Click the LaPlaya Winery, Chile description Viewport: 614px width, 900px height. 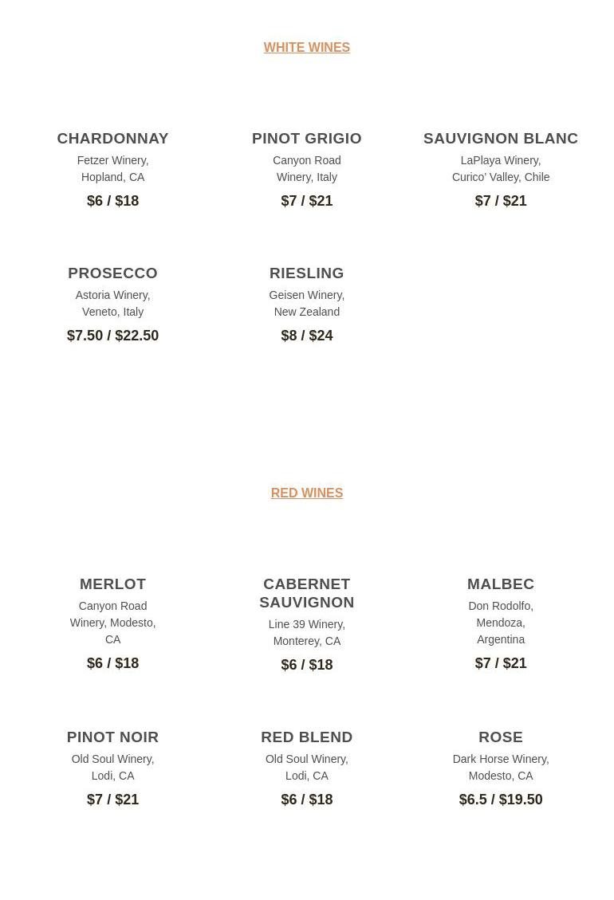(500, 169)
